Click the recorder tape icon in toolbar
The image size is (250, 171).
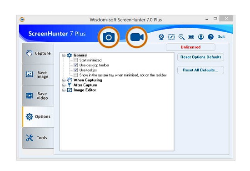[191, 37]
